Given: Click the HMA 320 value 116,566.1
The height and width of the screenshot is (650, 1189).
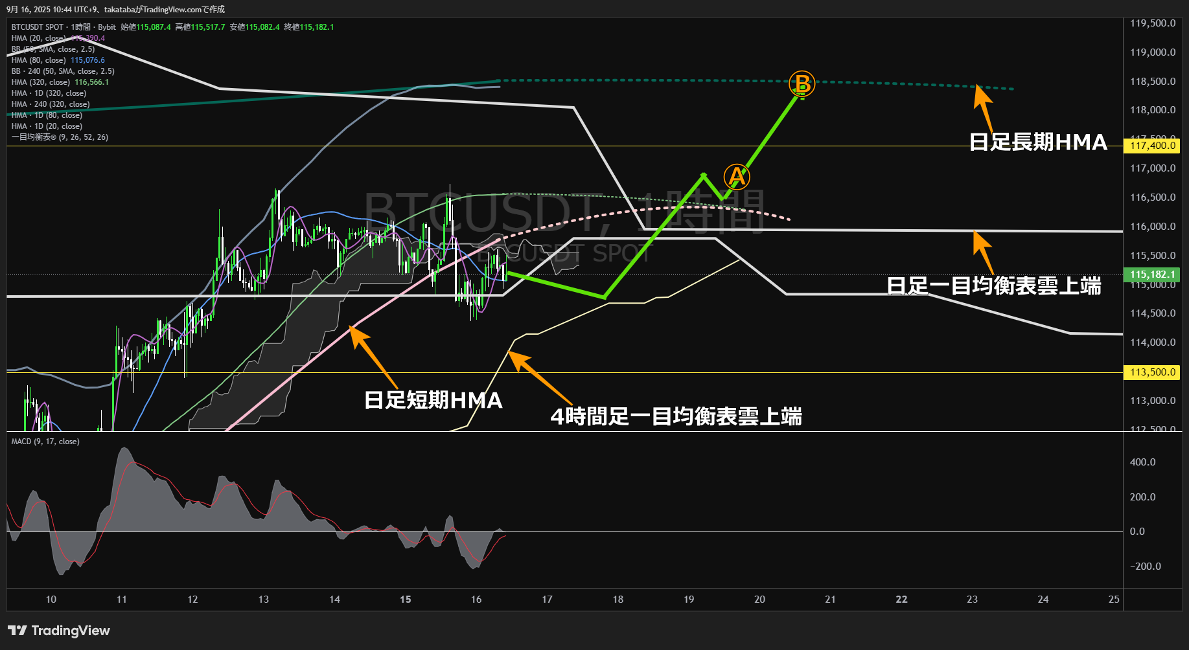Looking at the screenshot, I should (92, 82).
